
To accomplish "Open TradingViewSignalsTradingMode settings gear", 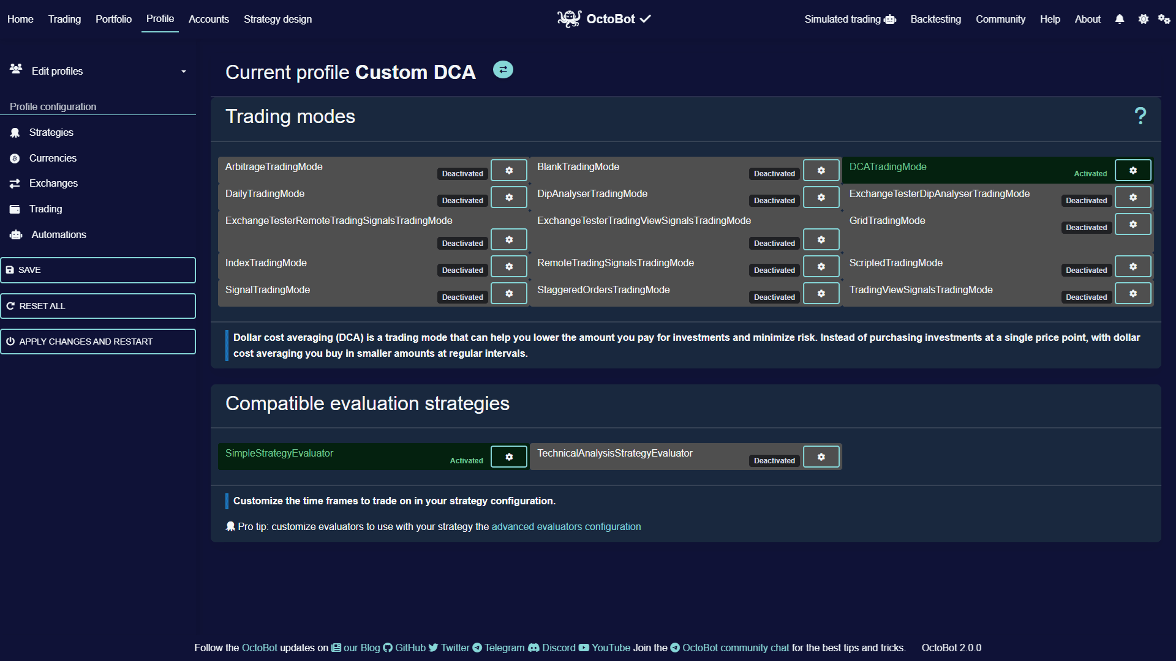I will 1133,293.
